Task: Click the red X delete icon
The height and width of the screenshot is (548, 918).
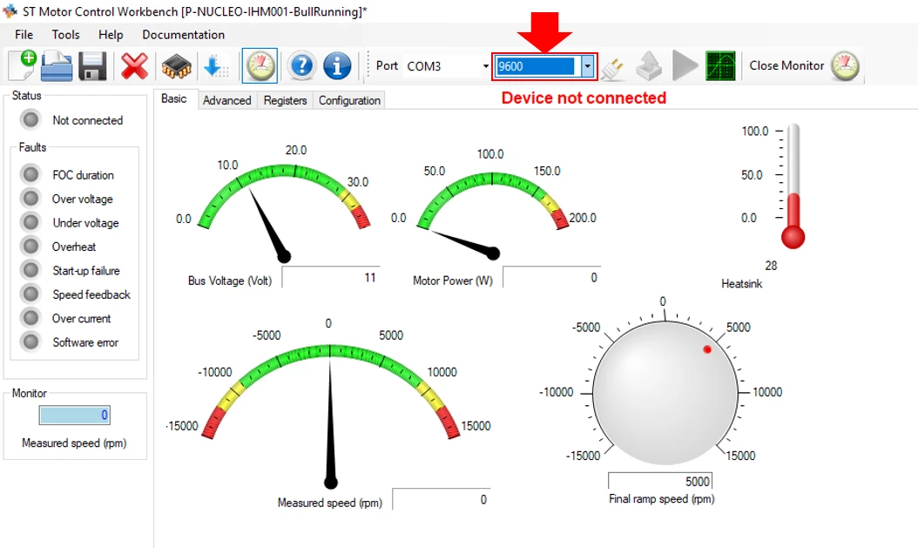Action: point(134,66)
